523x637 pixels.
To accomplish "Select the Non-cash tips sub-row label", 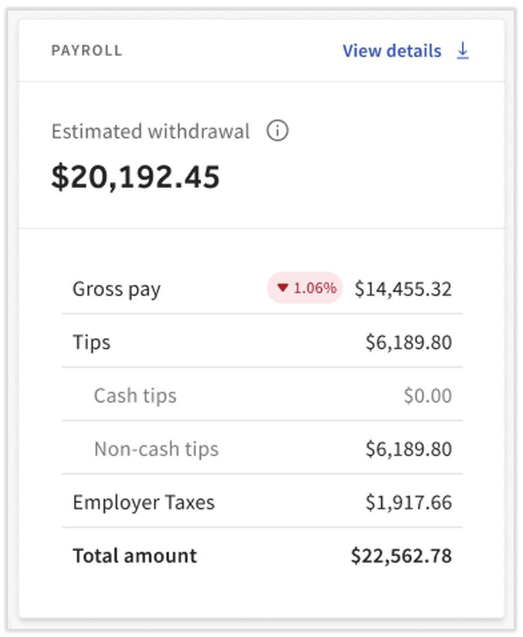I will point(156,449).
